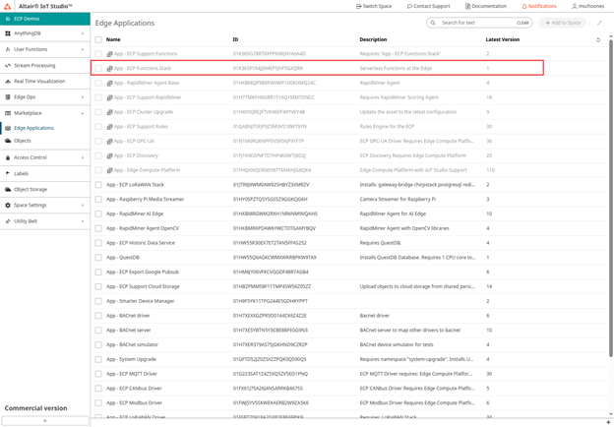Expand the Utility Belt submenu arrow
Viewport: 614px width, 427px height.
coord(83,221)
